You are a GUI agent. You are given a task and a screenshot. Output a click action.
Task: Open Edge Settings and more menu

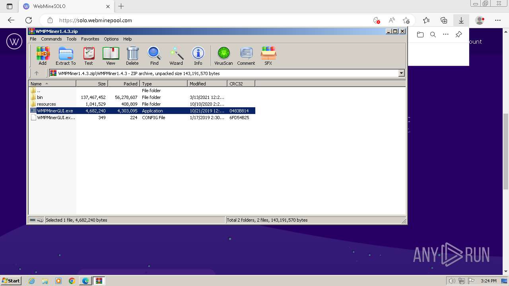[498, 20]
